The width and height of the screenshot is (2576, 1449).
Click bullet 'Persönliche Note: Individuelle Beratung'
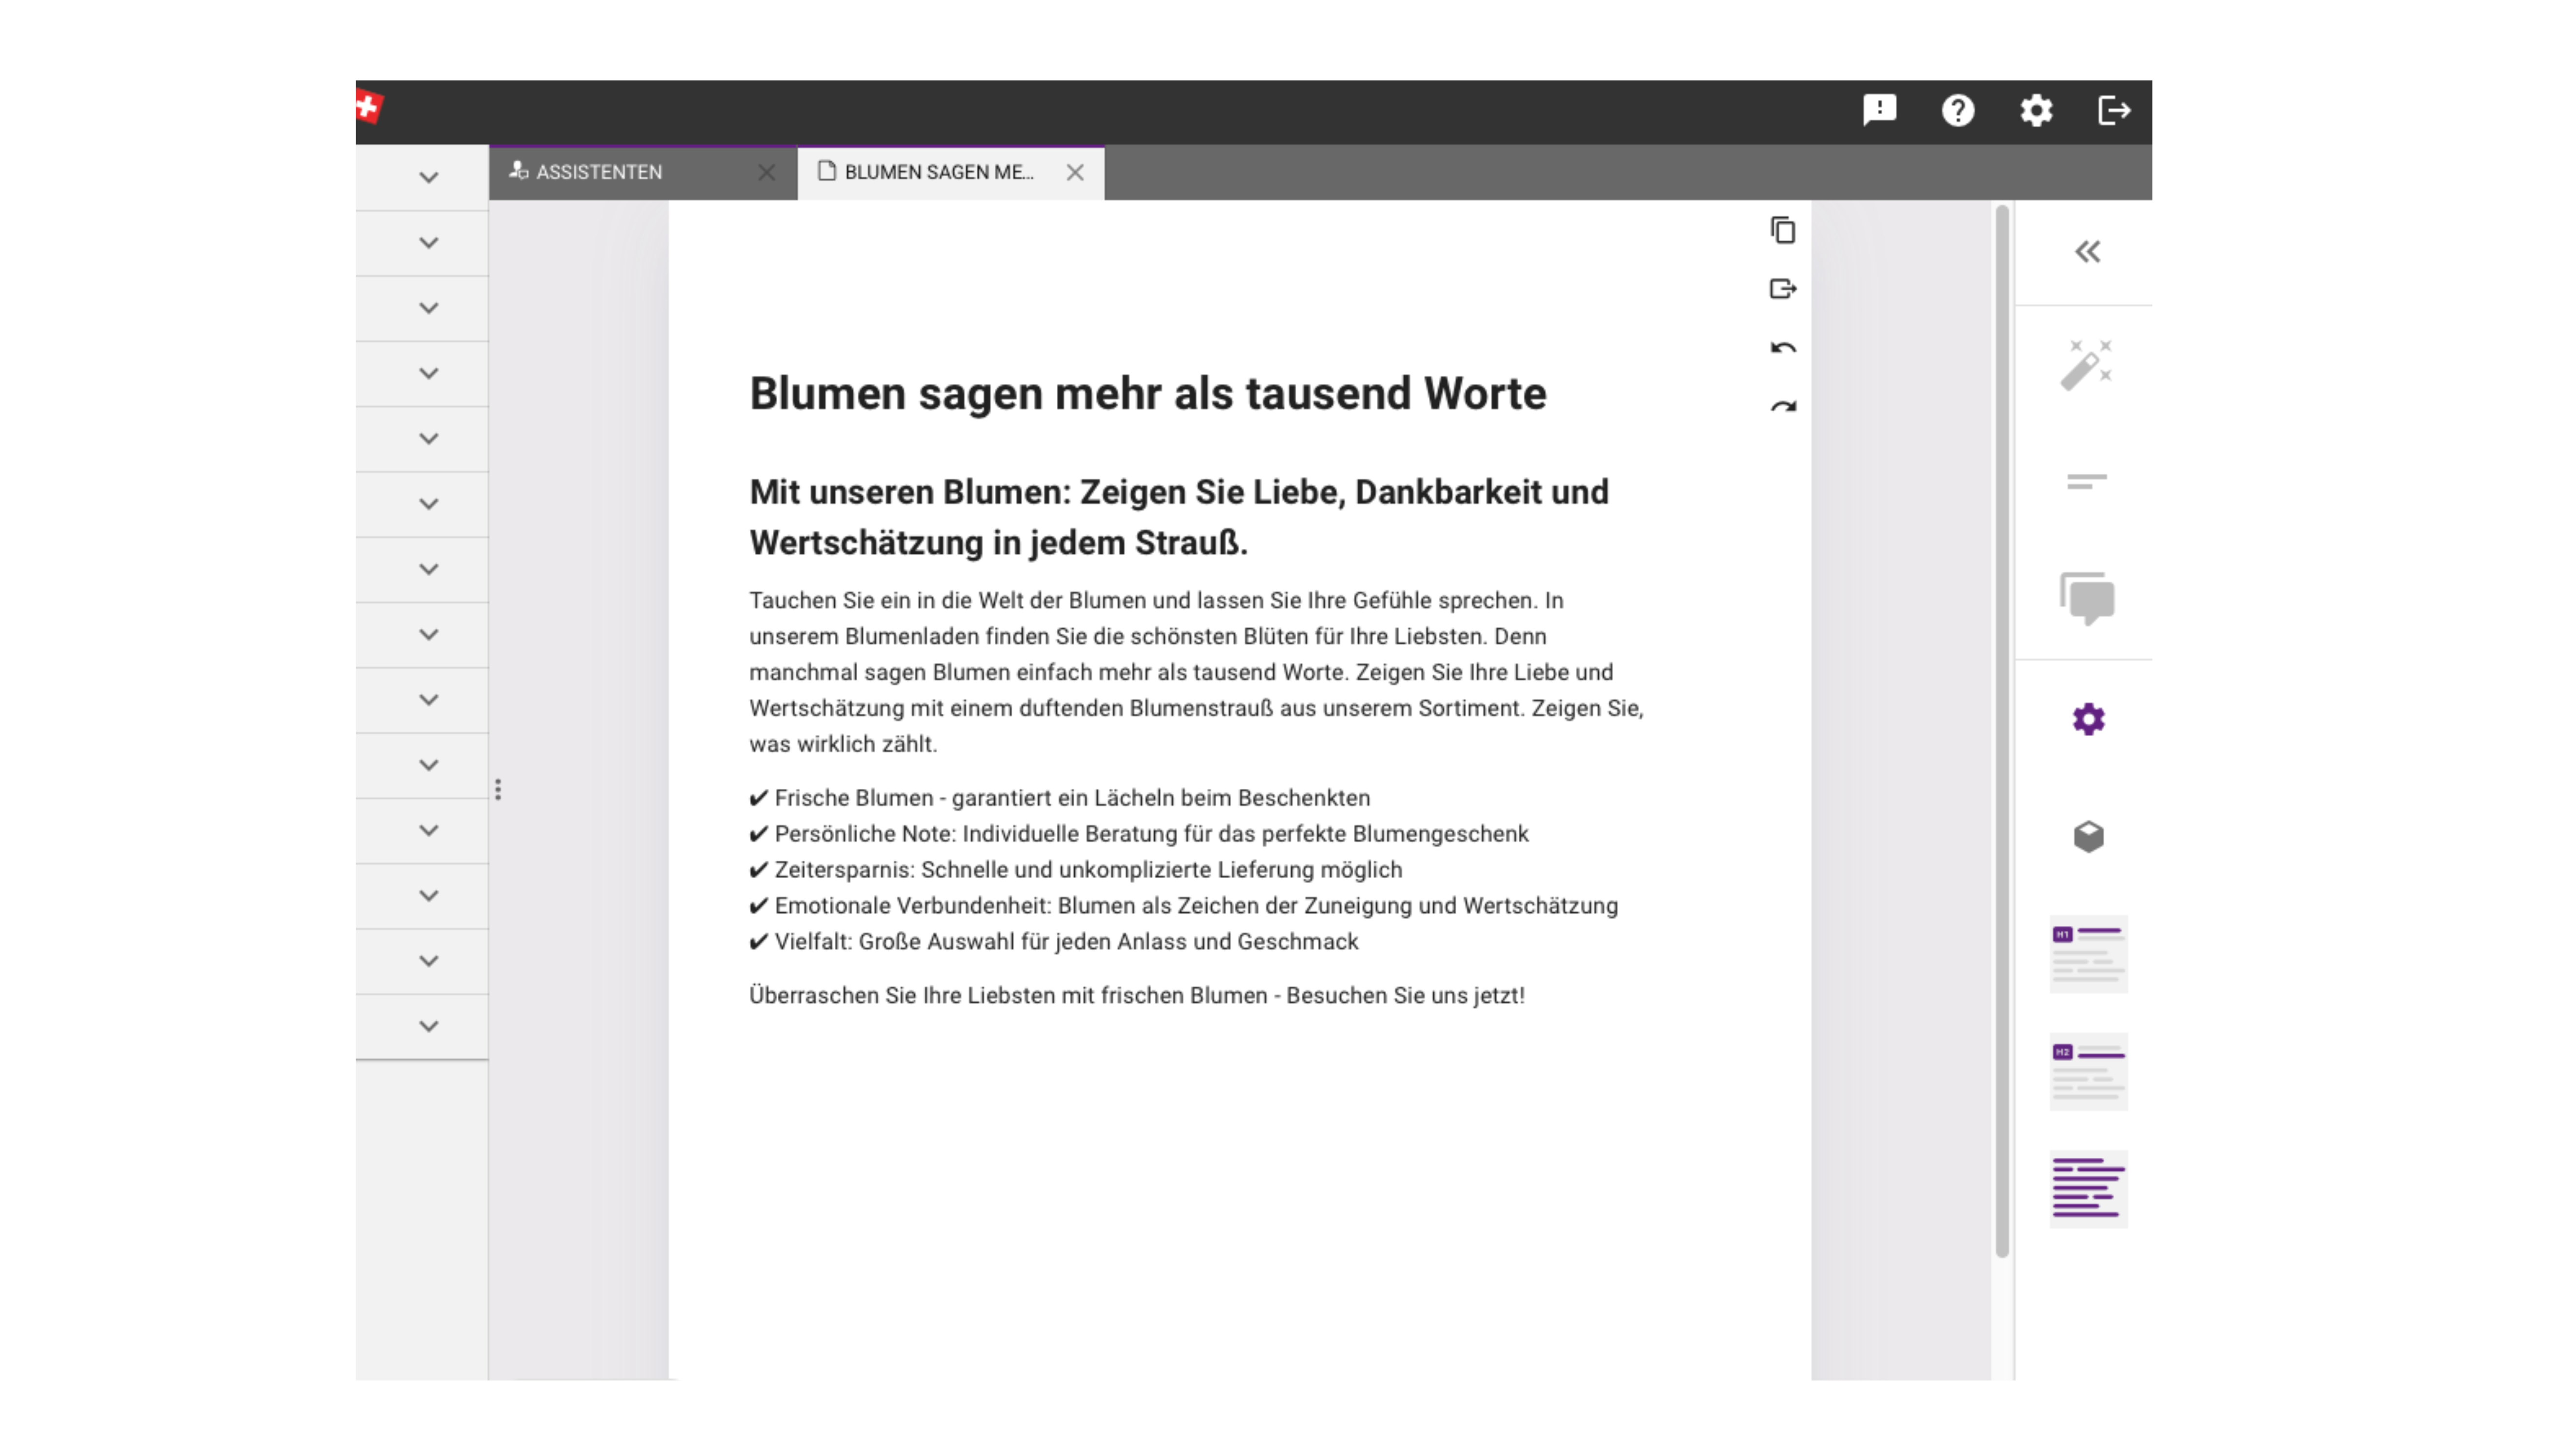point(1139,834)
